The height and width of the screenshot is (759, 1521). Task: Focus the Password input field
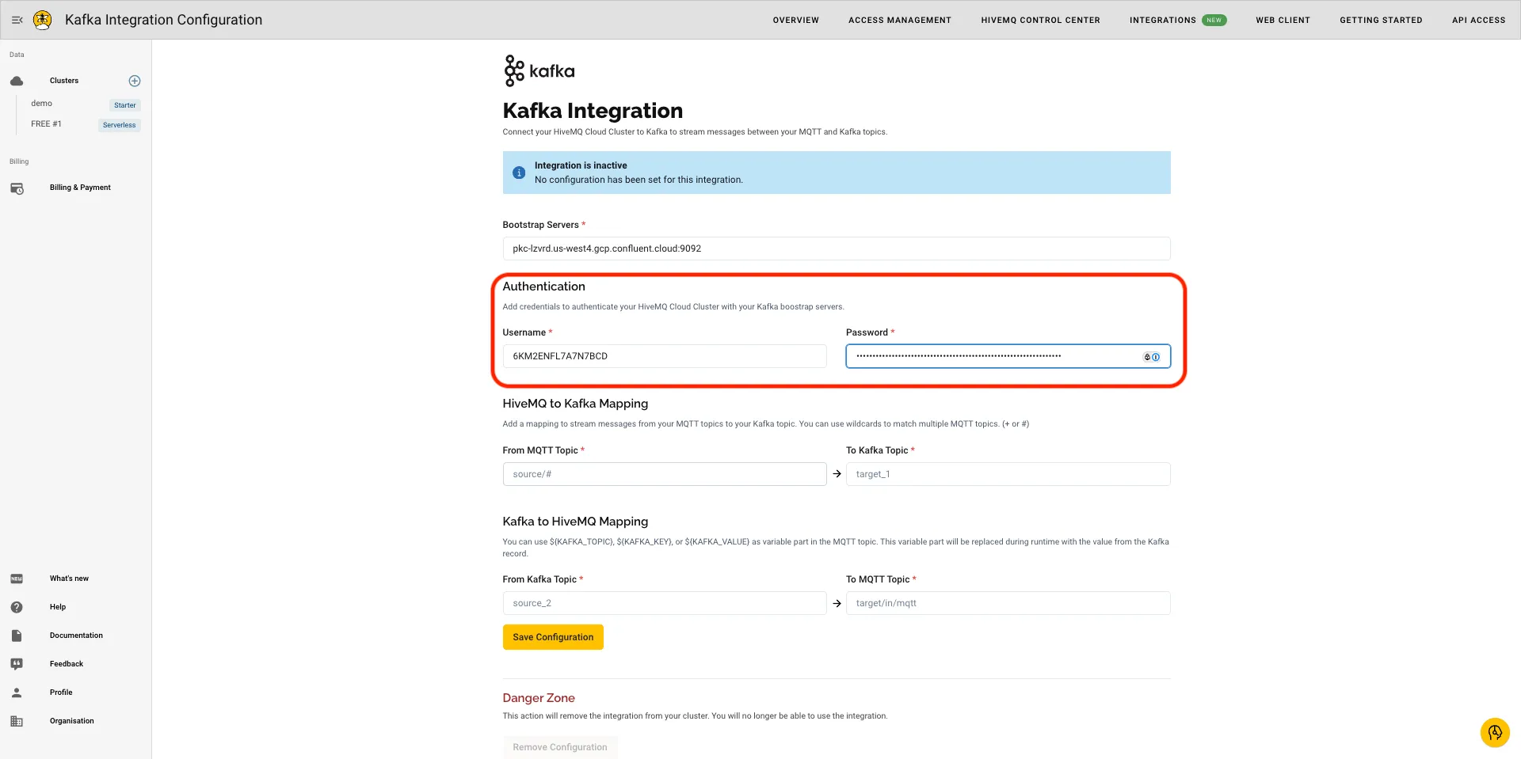(x=1008, y=356)
